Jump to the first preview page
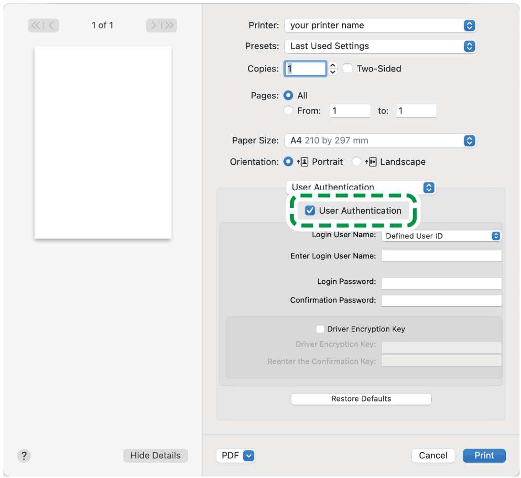Screen dimensions: 521x478 [x=36, y=25]
